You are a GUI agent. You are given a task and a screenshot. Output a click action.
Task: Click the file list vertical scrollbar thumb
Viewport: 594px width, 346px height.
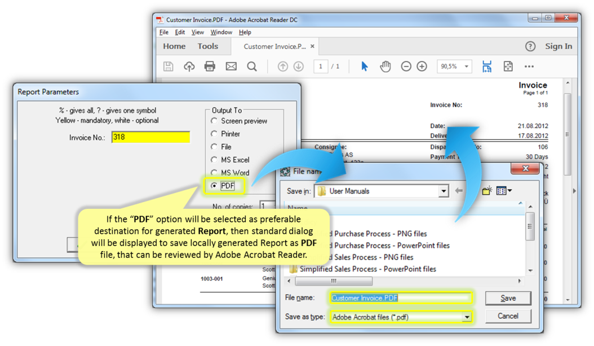pos(530,226)
